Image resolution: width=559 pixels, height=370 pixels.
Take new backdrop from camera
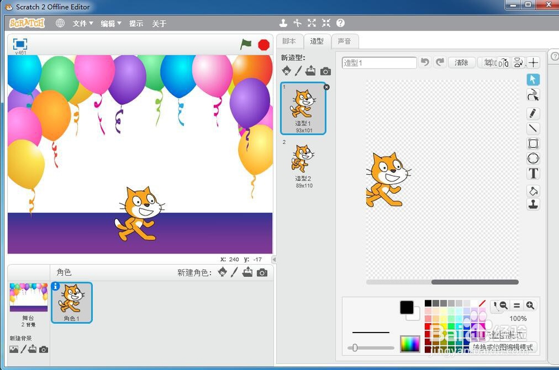[x=44, y=349]
